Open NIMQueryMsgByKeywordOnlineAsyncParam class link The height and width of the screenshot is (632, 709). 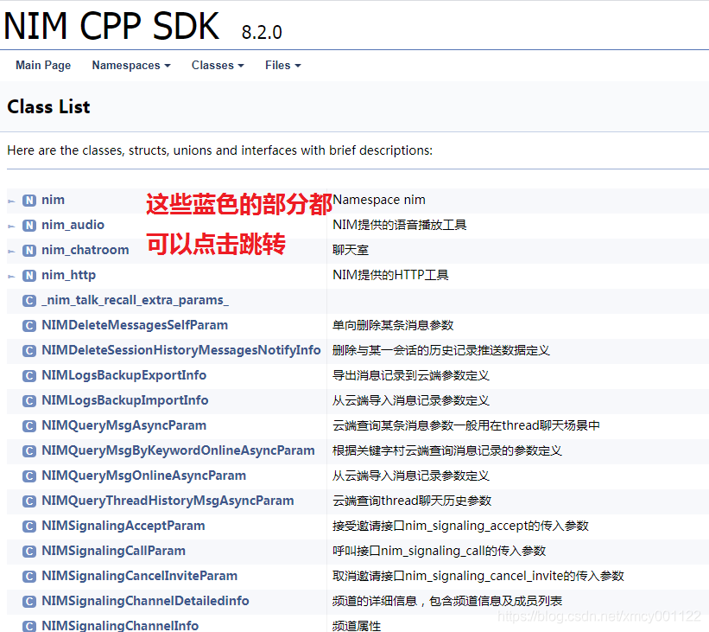178,450
